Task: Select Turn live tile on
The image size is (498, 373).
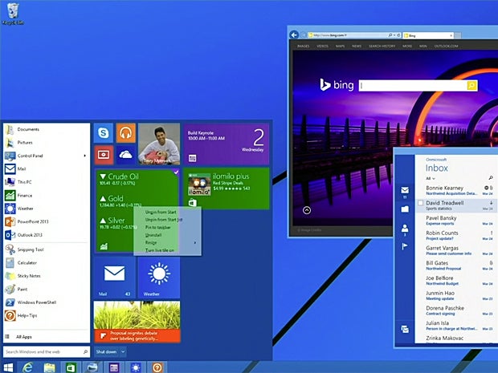Action: 160,250
